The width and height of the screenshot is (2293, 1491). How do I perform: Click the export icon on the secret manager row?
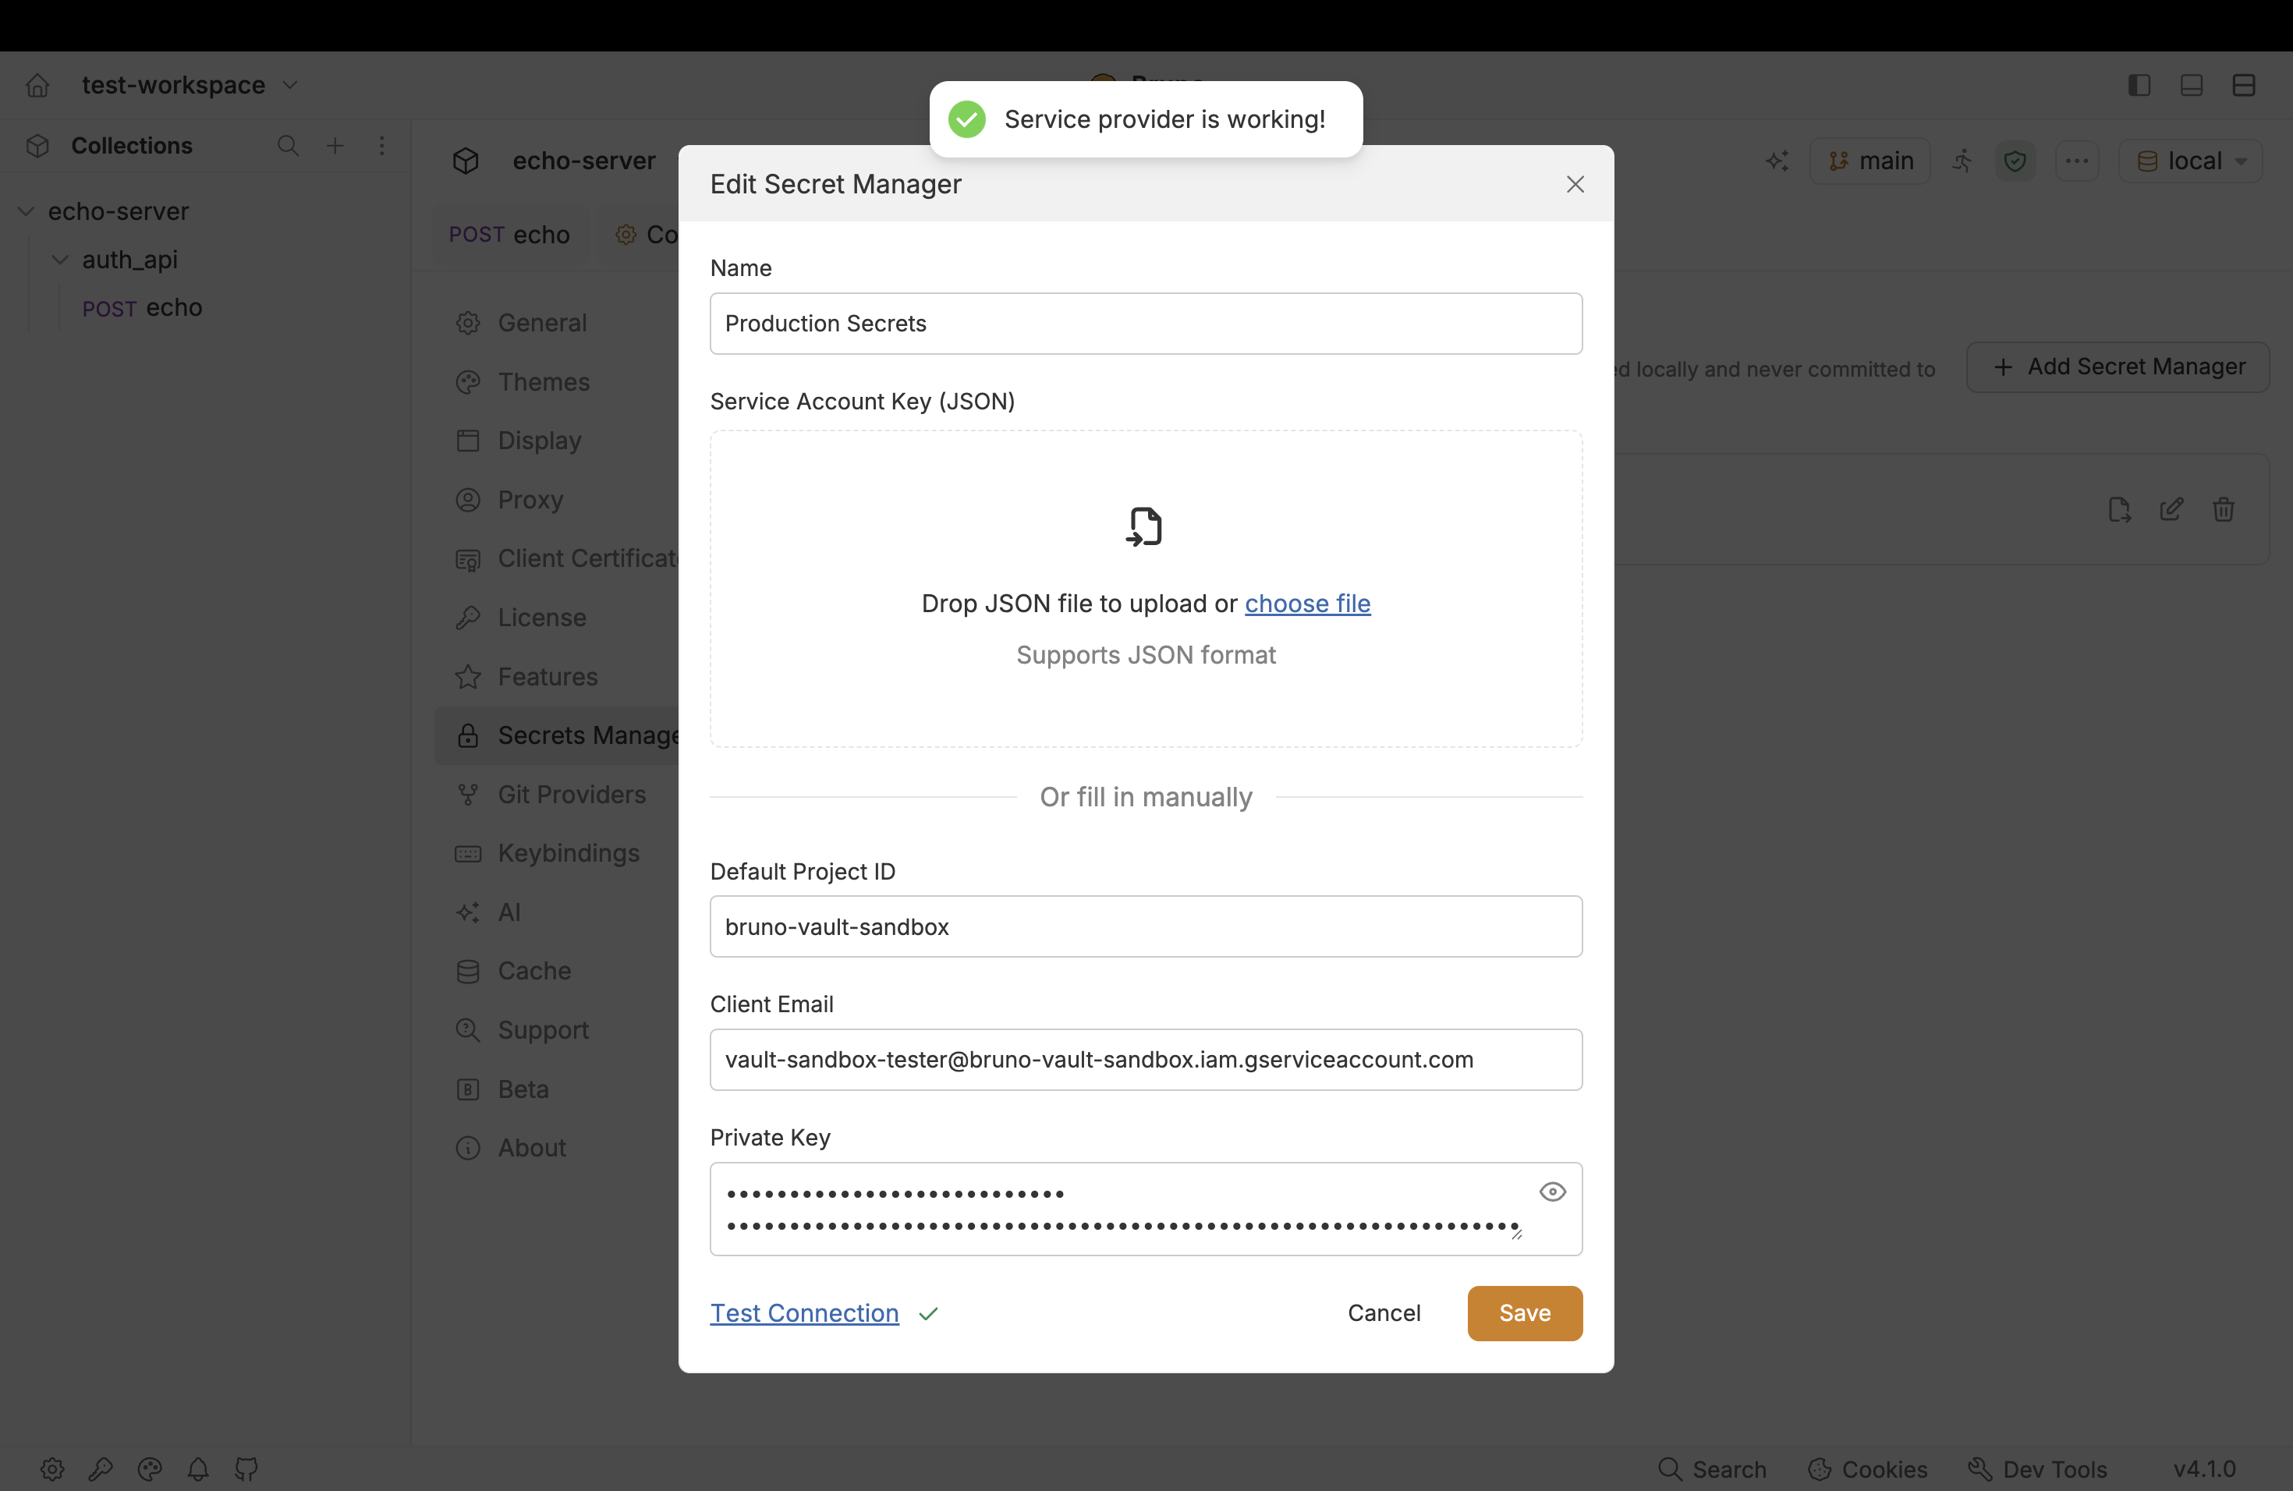[x=2120, y=508]
